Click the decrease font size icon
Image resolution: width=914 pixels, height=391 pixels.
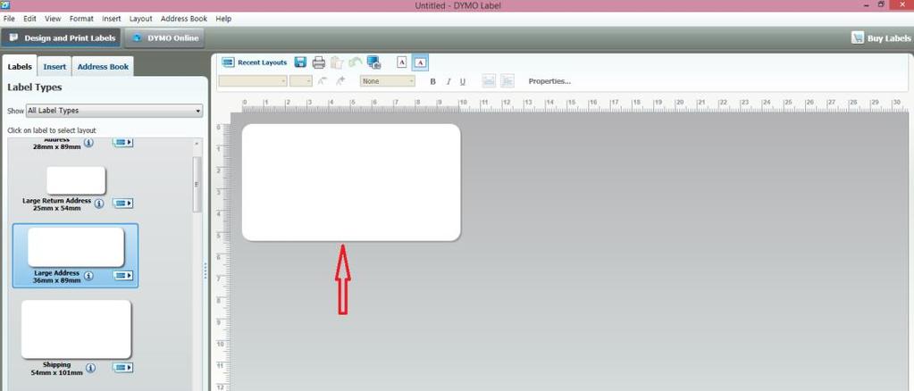323,81
